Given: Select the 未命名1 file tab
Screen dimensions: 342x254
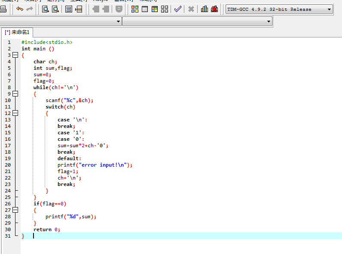Looking at the screenshot, I should (17, 32).
